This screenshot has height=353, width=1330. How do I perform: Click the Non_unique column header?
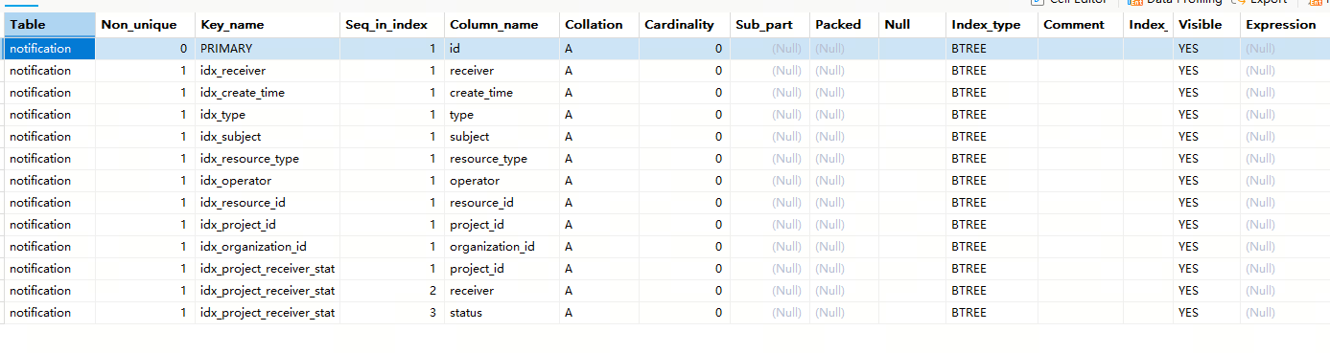point(145,25)
